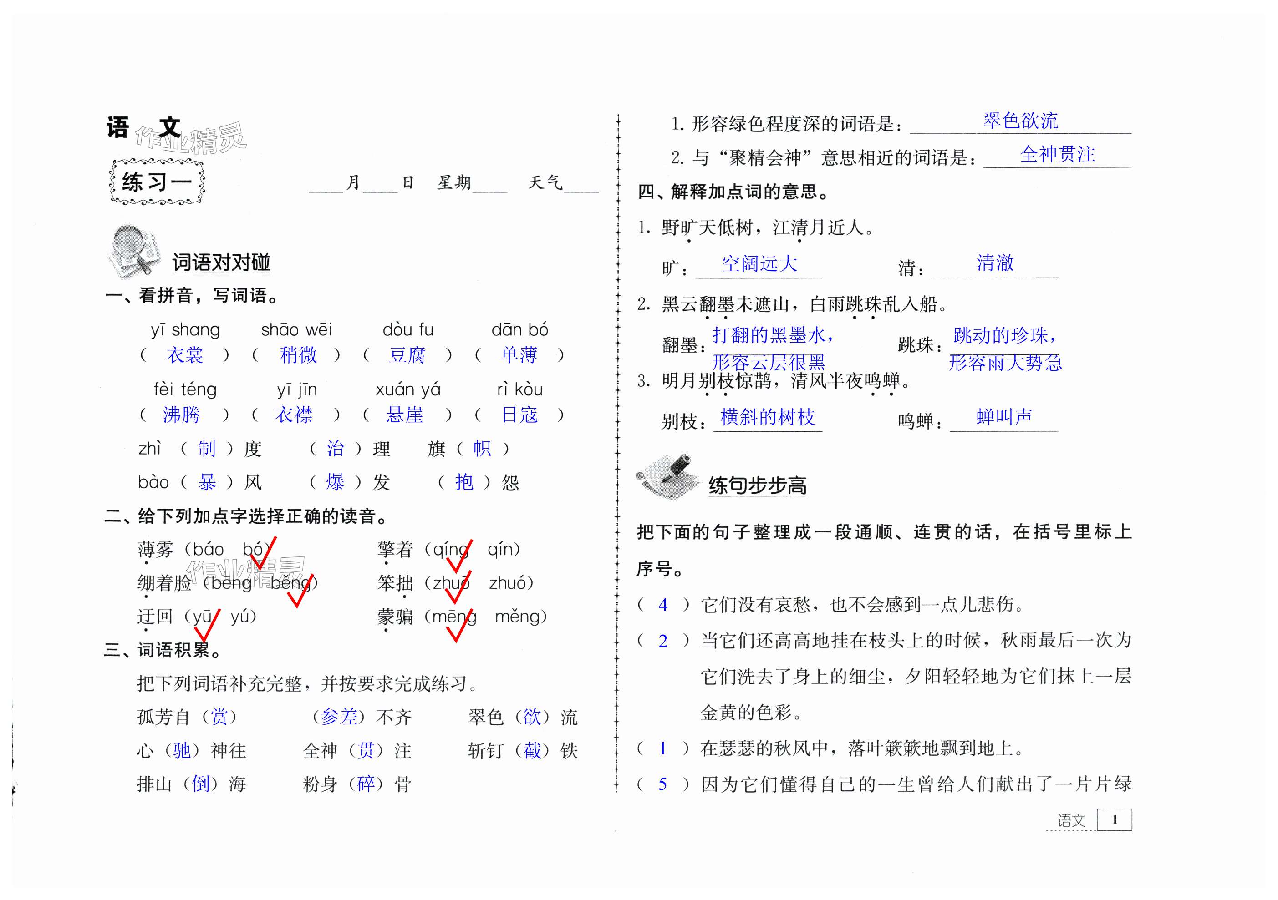
Task: Click the first pinyin option bēng for 绷着脸
Action: point(232,583)
